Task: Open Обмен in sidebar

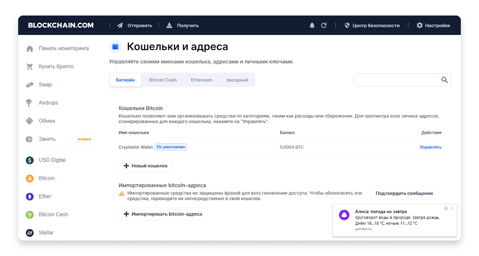Action: coord(47,121)
